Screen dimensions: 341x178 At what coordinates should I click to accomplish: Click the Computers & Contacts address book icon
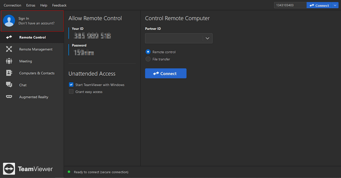point(9,73)
